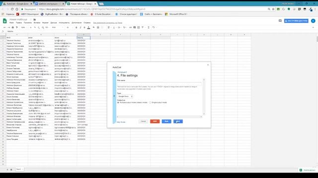Bookmark the page with the star icon
The image size is (318, 178).
tap(273, 9)
